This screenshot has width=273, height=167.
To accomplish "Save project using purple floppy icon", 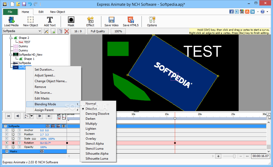I will (24, 4).
